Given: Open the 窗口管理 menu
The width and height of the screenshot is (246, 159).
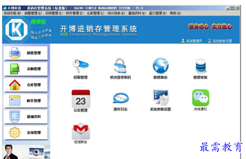Looking at the screenshot, I should click(158, 13).
